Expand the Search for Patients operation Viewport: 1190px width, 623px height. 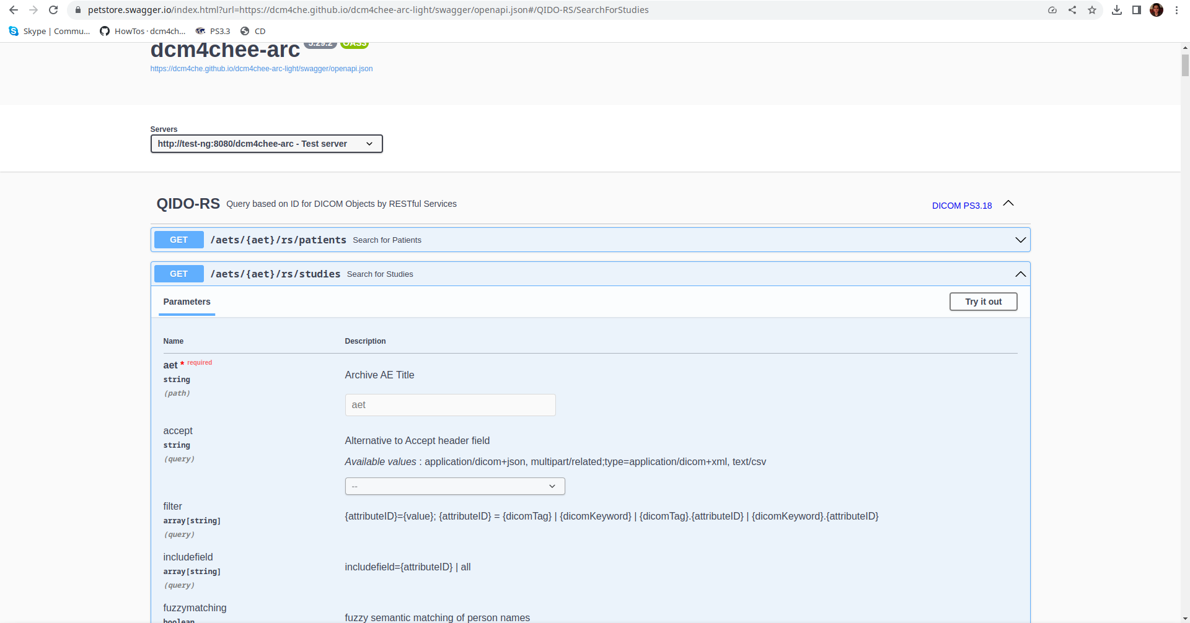pyautogui.click(x=1020, y=240)
